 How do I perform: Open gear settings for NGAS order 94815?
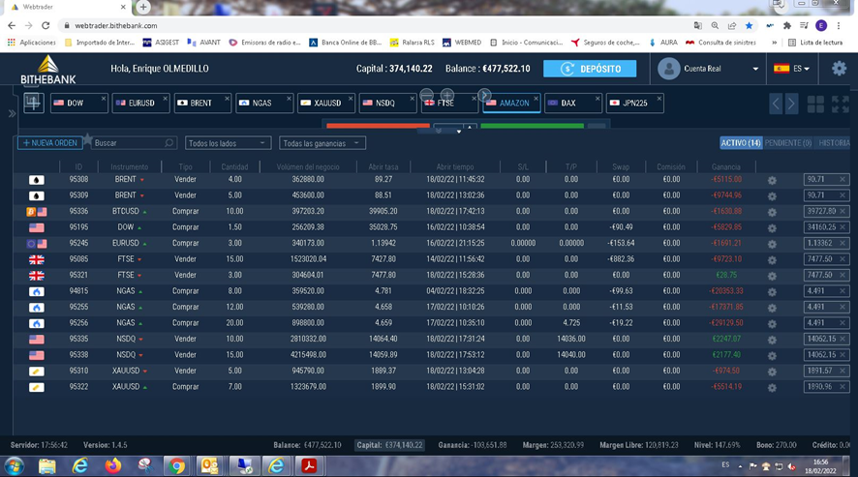(772, 291)
